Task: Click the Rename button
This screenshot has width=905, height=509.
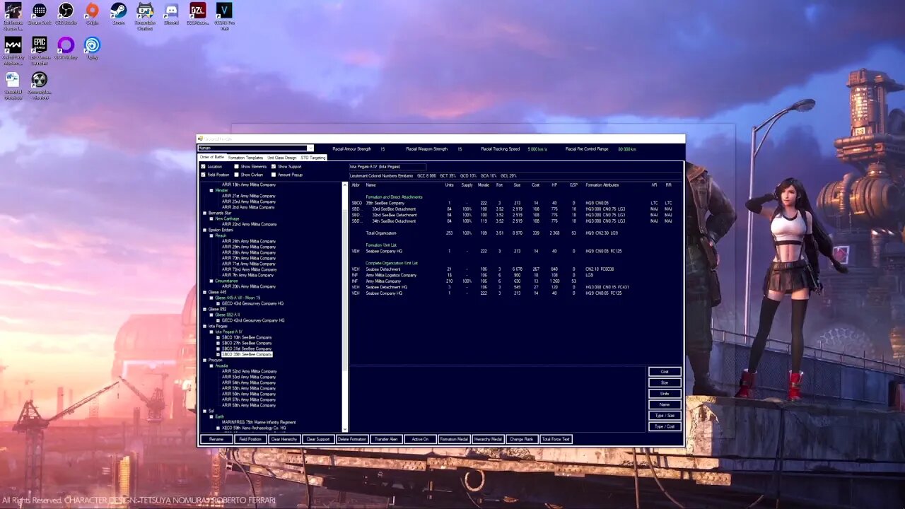Action: 216,439
